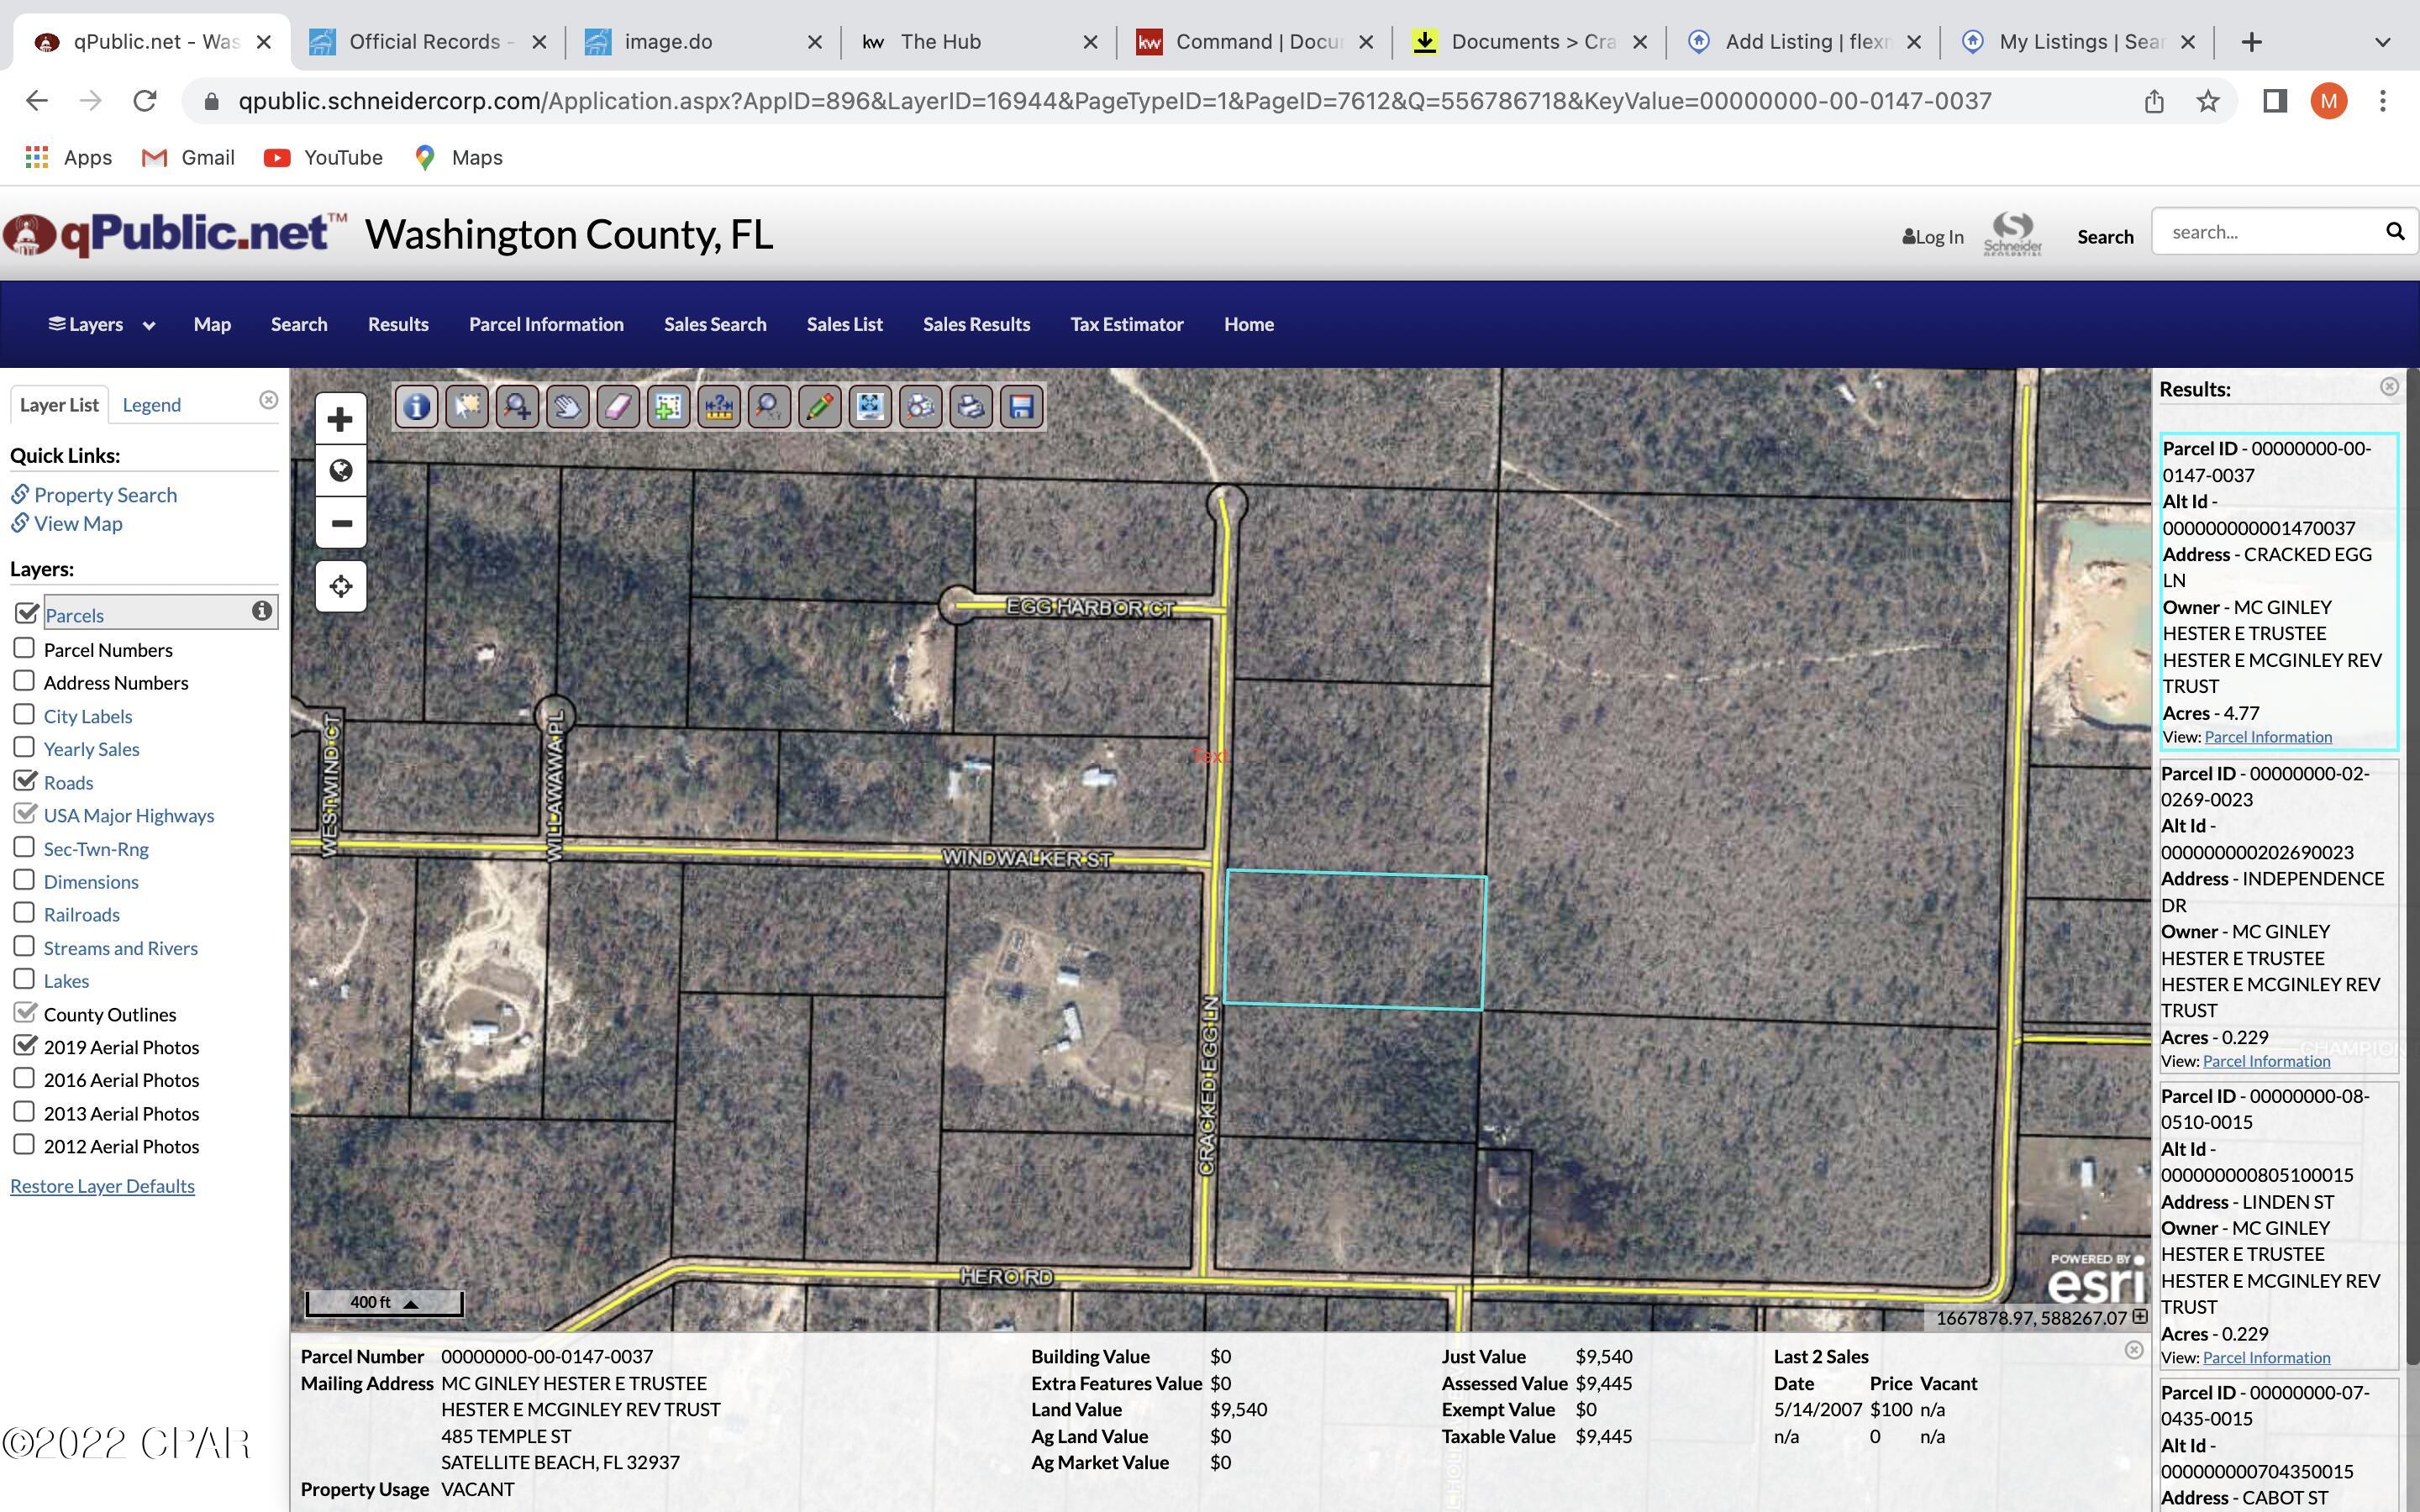This screenshot has height=1512, width=2420.
Task: Activate the Pan hand tool
Action: [x=567, y=407]
